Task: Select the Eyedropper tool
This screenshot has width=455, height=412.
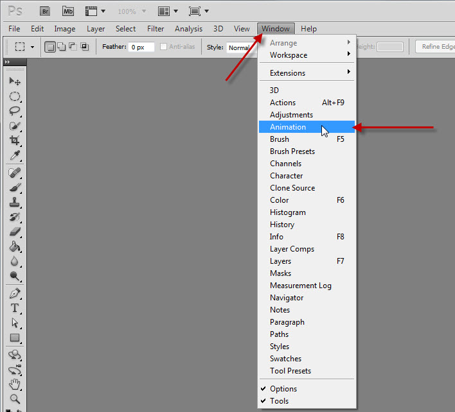Action: [x=15, y=155]
